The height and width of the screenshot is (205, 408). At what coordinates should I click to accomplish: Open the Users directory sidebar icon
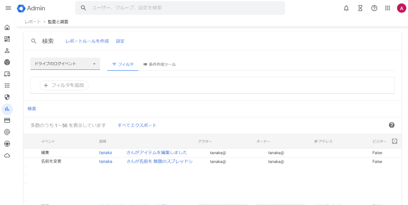point(7,51)
